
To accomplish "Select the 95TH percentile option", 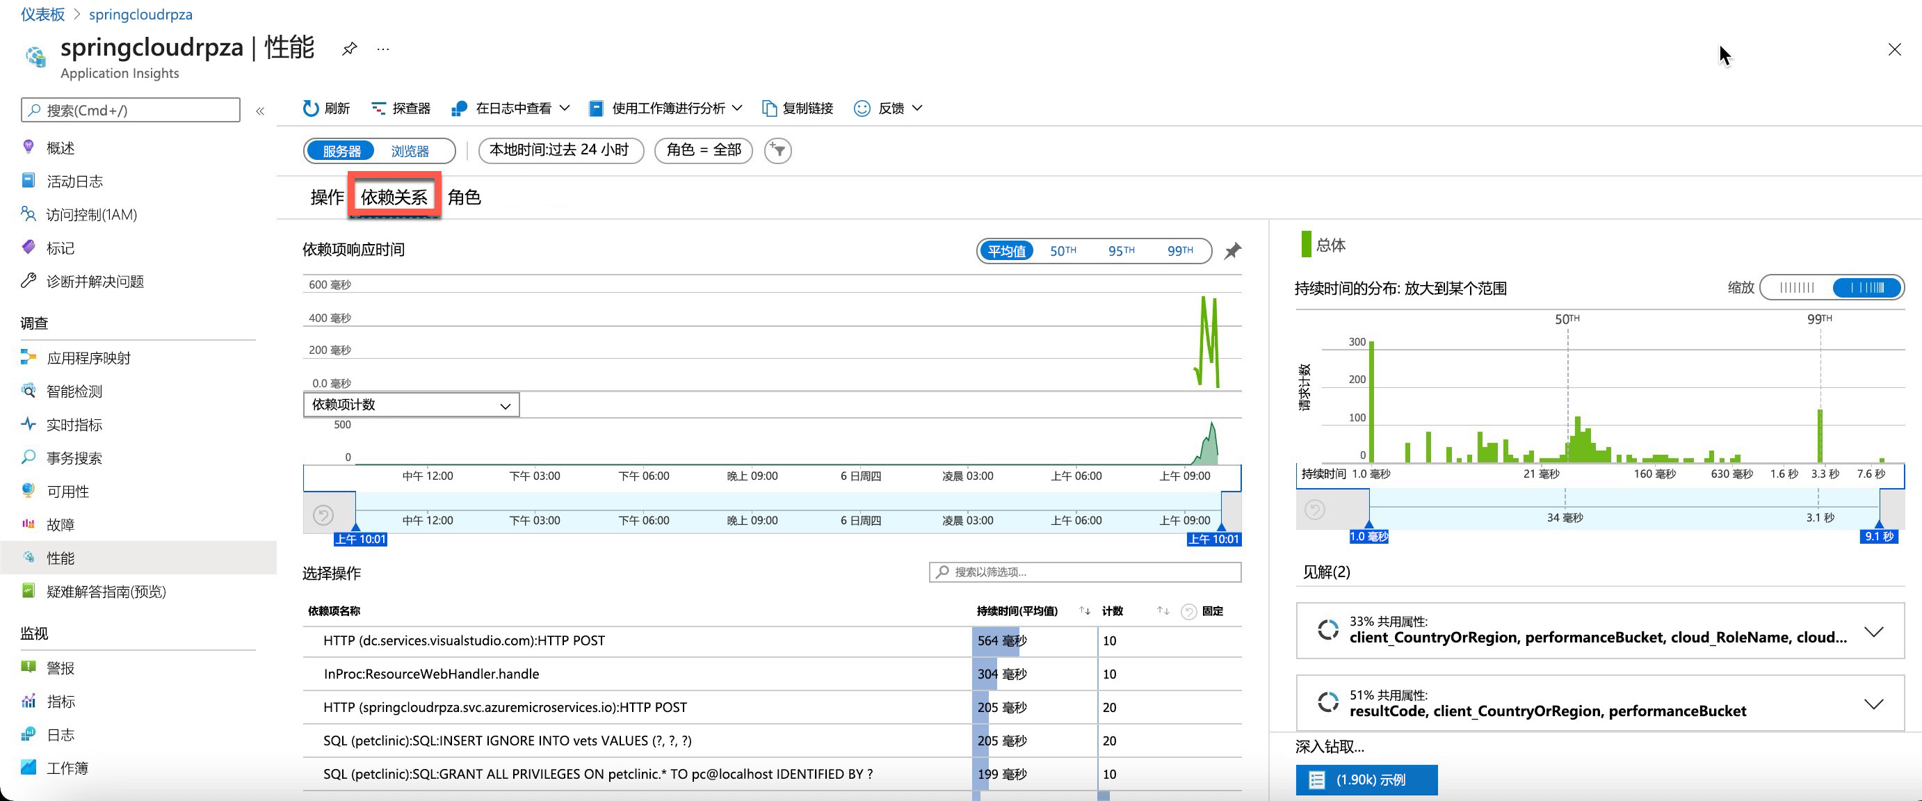I will 1121,251.
